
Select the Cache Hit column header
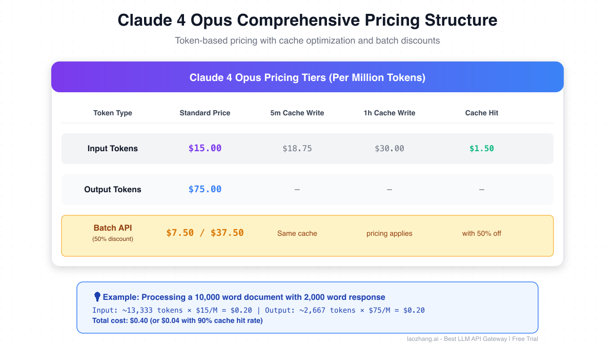pos(482,113)
